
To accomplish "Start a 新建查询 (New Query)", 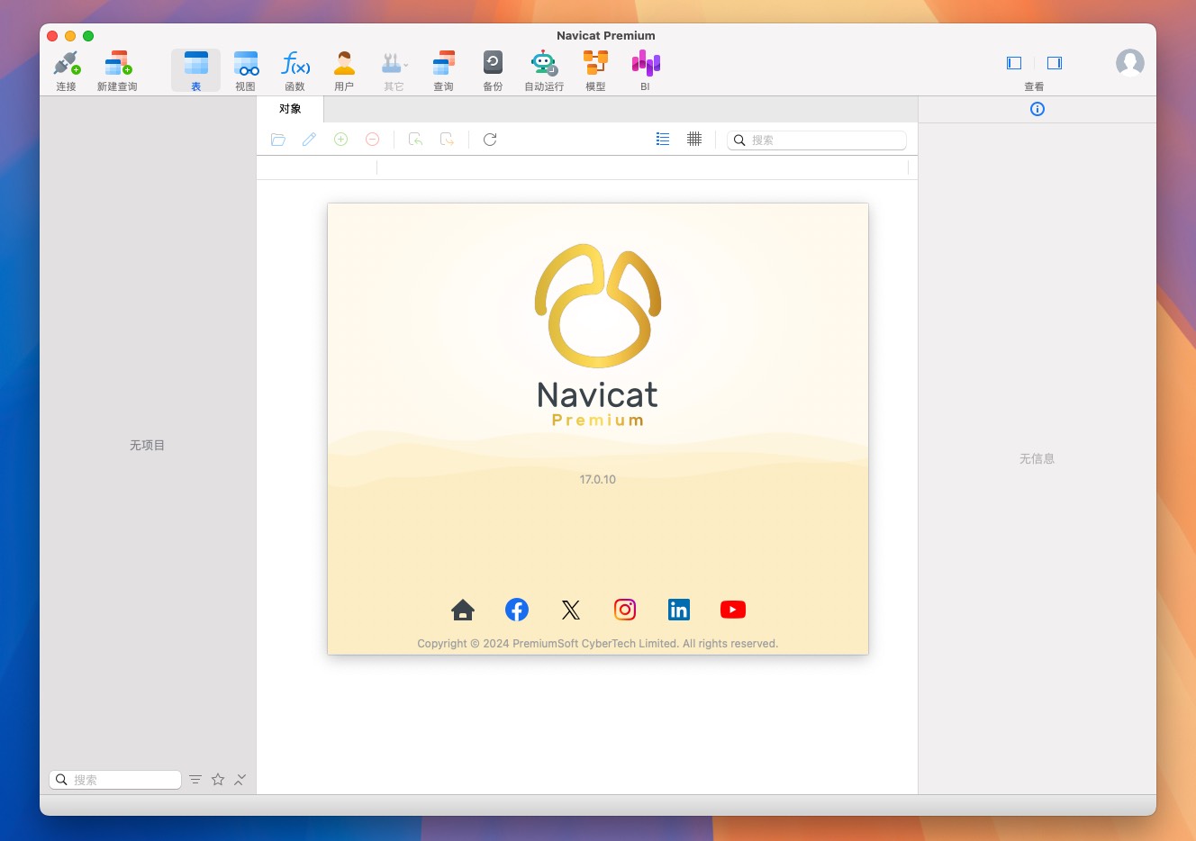I will pyautogui.click(x=117, y=70).
